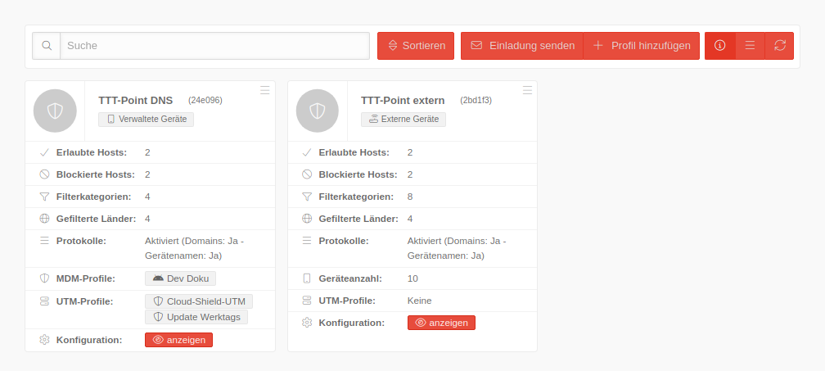Open the Cloud-Shield-UTM profile tag
The image size is (825, 371).
point(199,301)
